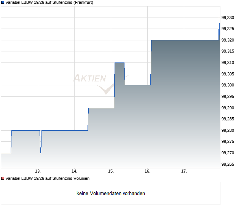Click the red legend square for Volumen
Screen dimensions: 236x208
(3, 178)
